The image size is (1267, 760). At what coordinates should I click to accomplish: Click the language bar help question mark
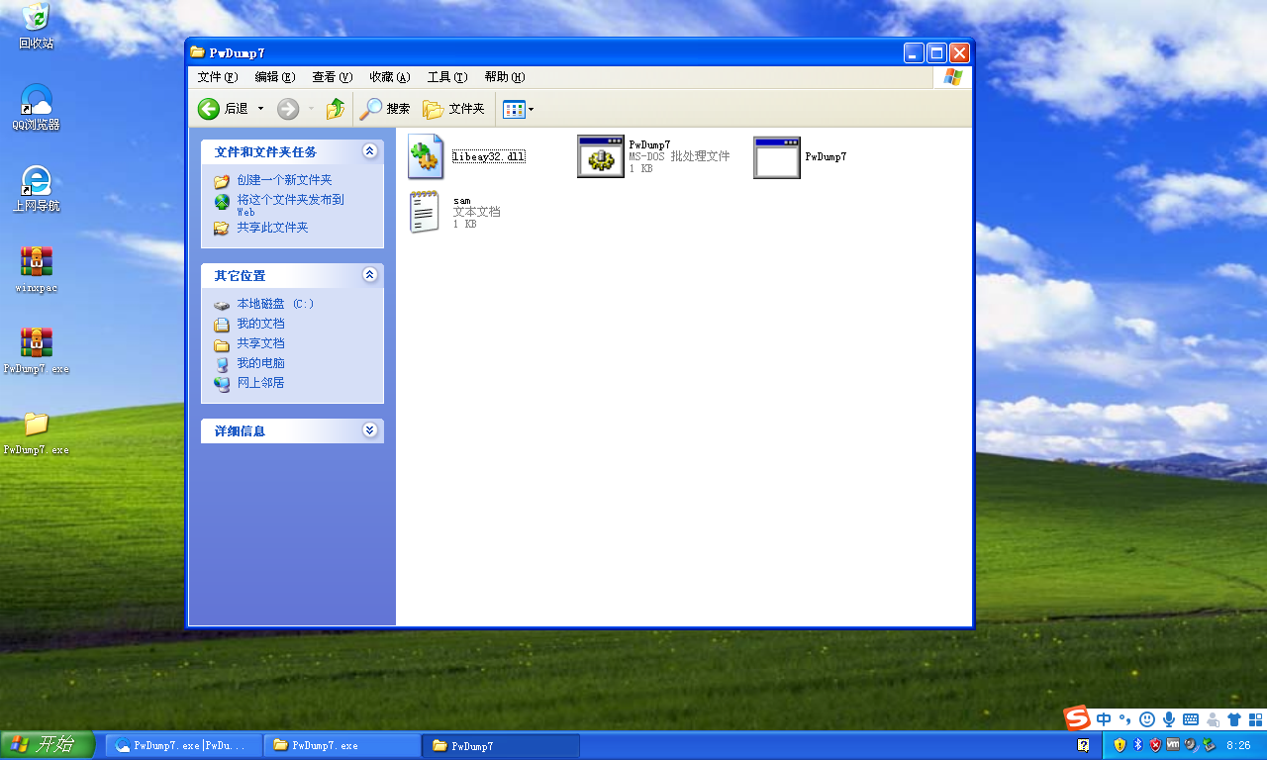tap(1084, 745)
